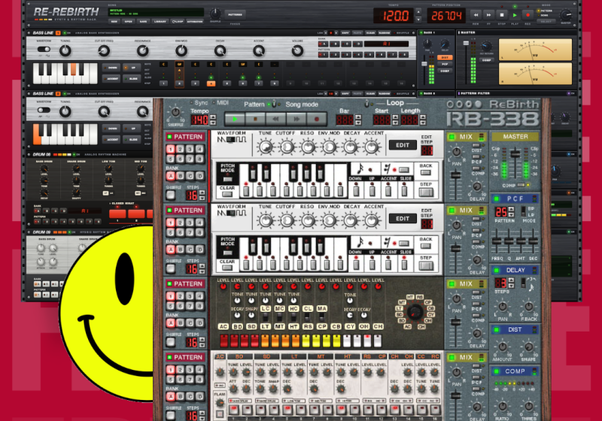
Task: Select bank B on first synth
Action: (x=180, y=176)
